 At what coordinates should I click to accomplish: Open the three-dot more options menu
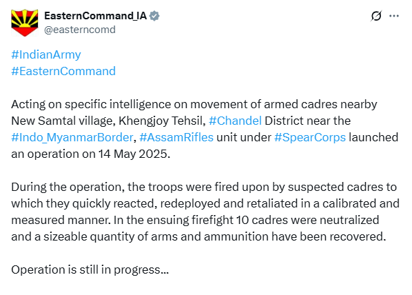tap(394, 16)
